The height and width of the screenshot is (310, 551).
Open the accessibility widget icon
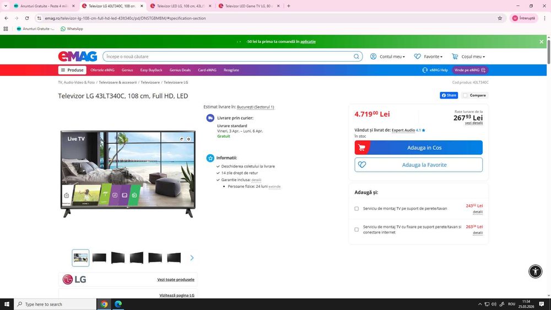[535, 271]
